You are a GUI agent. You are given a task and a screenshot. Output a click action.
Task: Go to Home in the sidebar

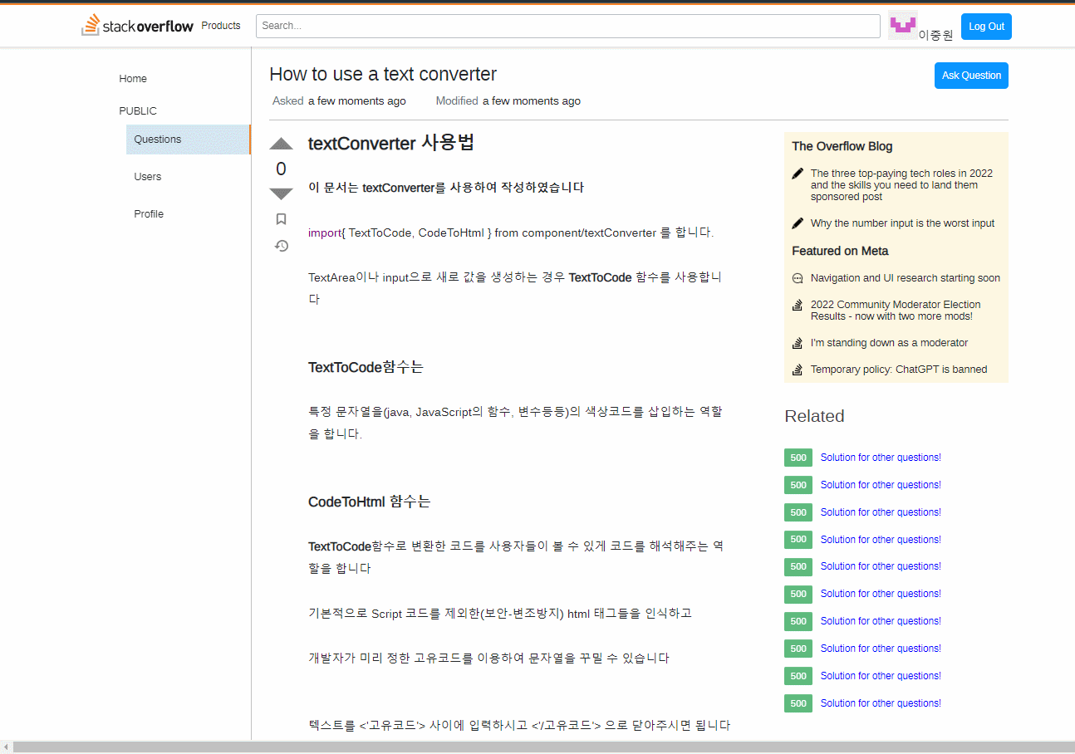133,79
